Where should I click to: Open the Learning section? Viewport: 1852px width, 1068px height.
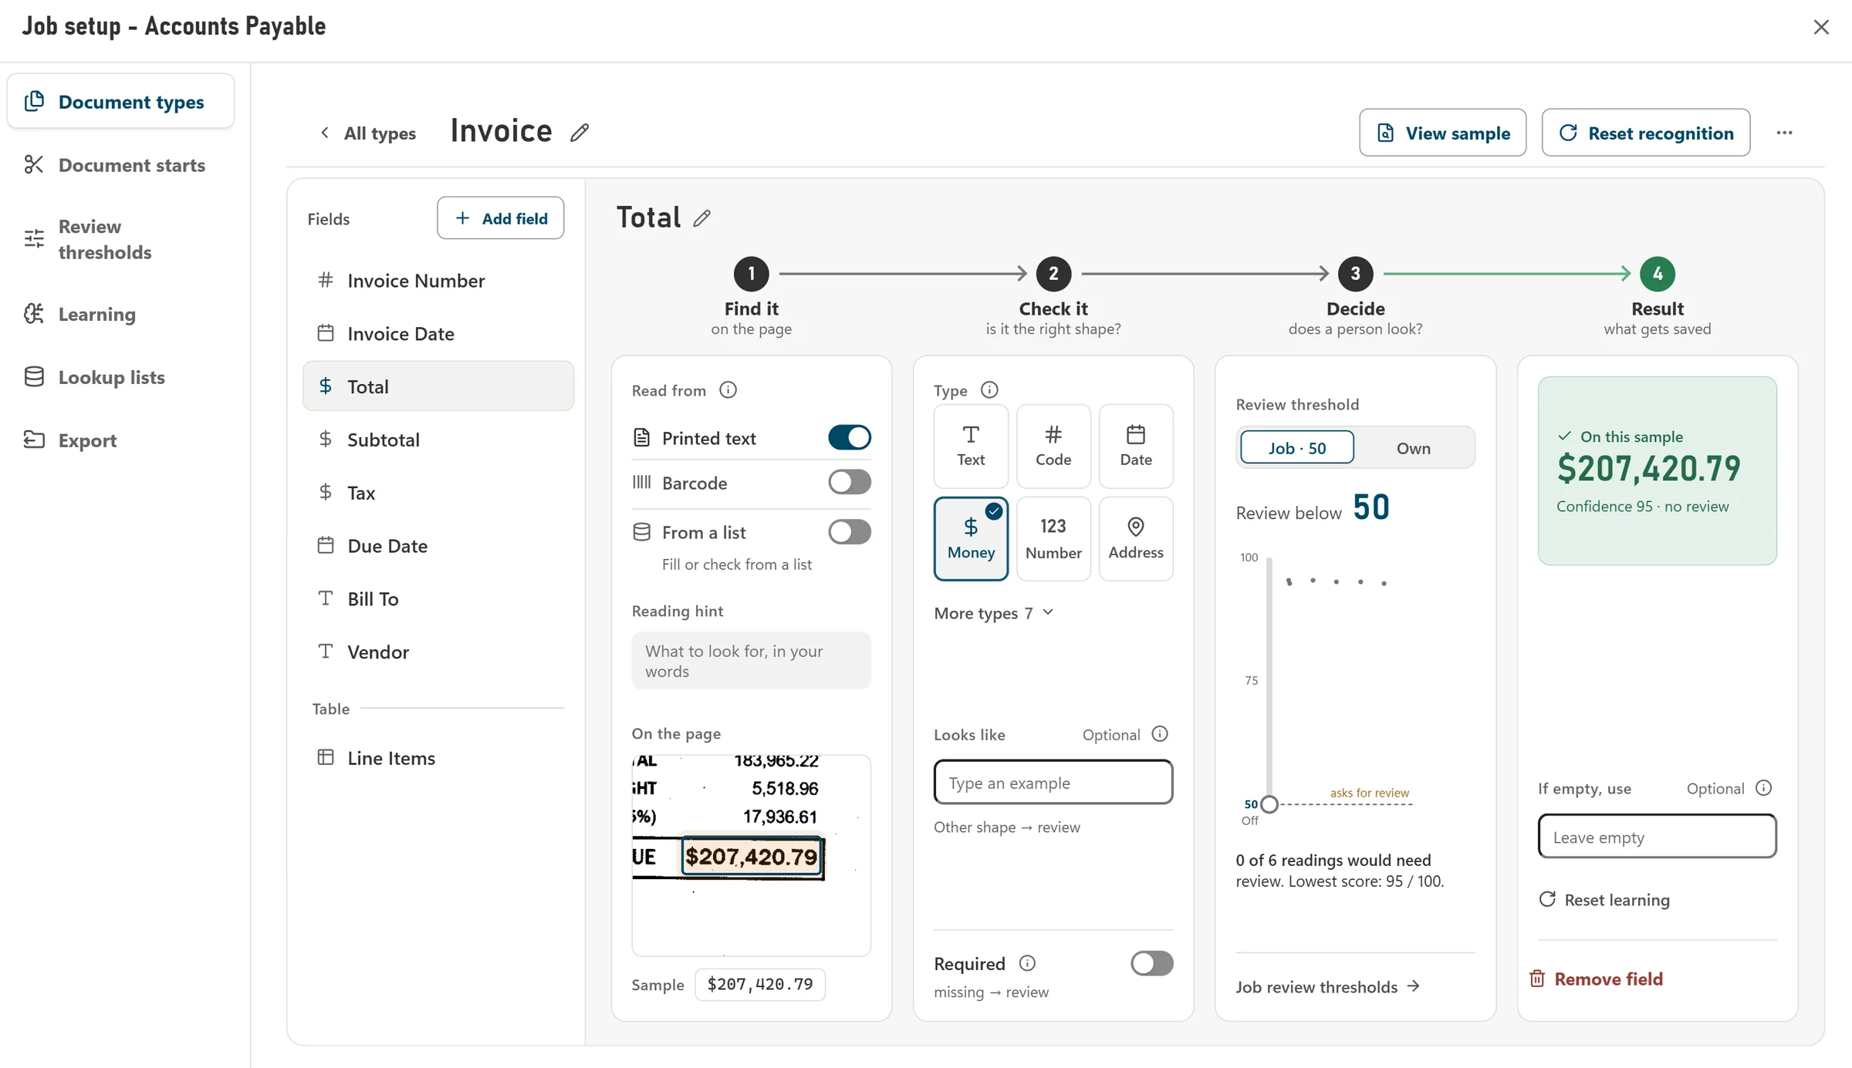point(121,314)
